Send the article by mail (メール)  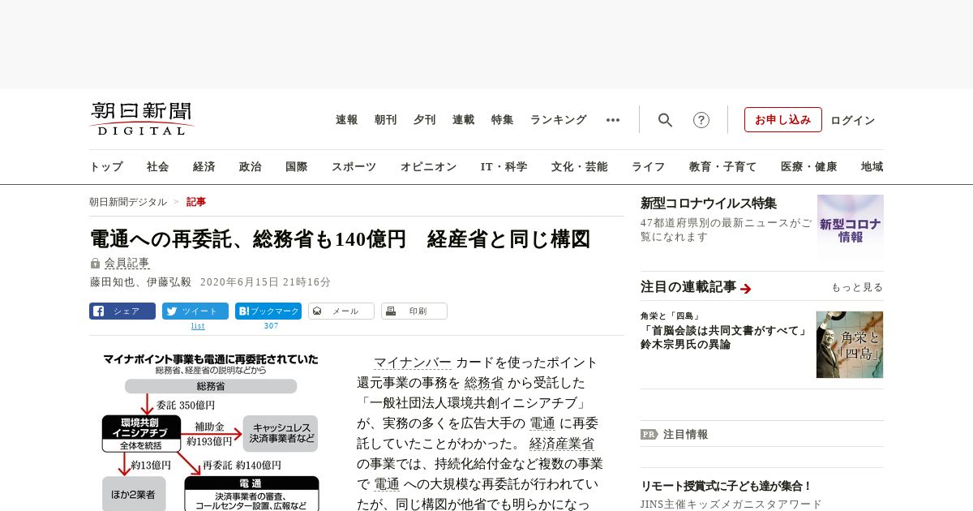pyautogui.click(x=341, y=311)
